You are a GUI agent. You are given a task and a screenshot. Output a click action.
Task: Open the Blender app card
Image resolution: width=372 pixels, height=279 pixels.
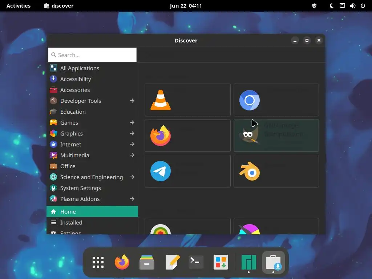(276, 171)
